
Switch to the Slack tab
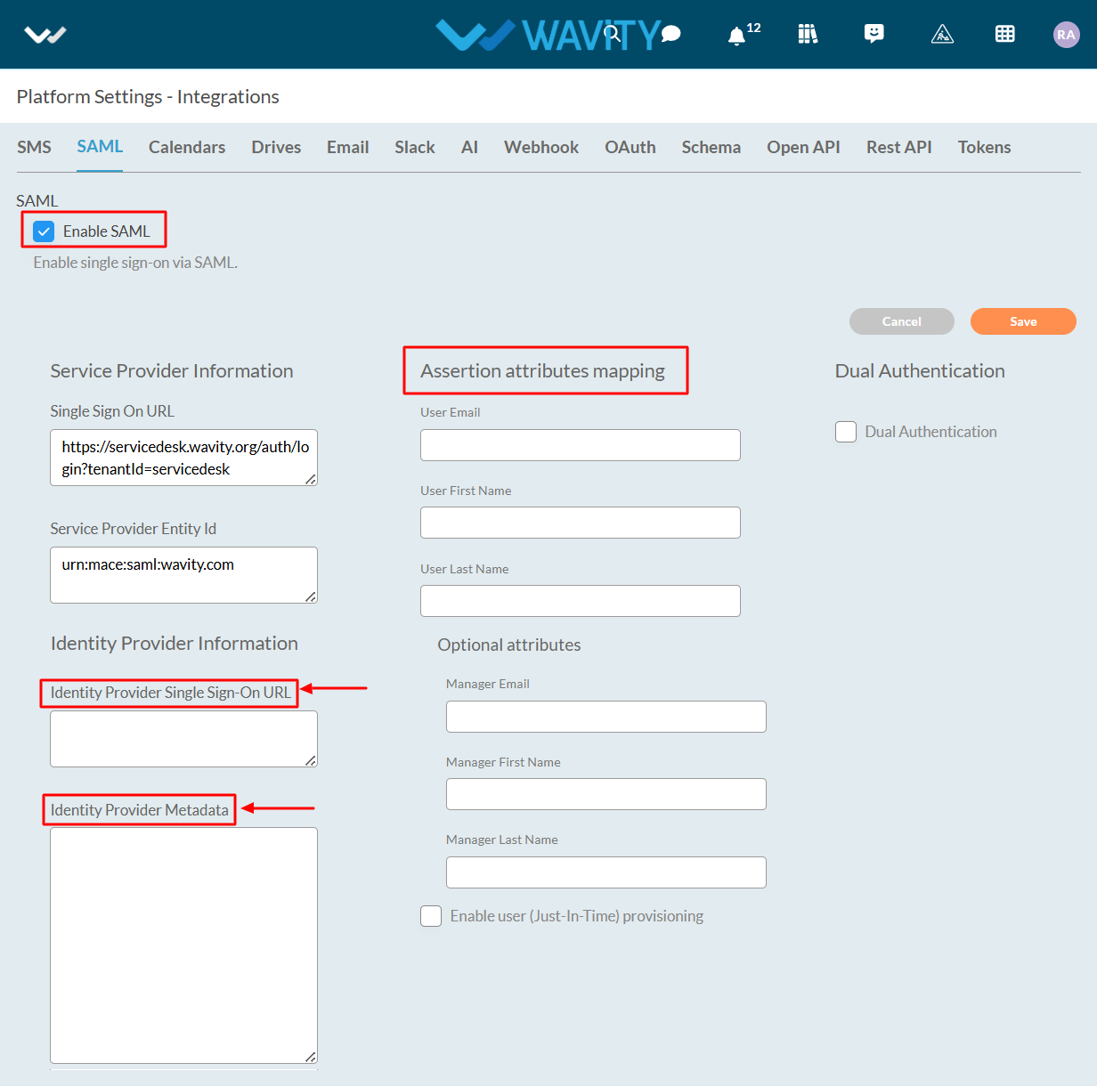pyautogui.click(x=415, y=147)
